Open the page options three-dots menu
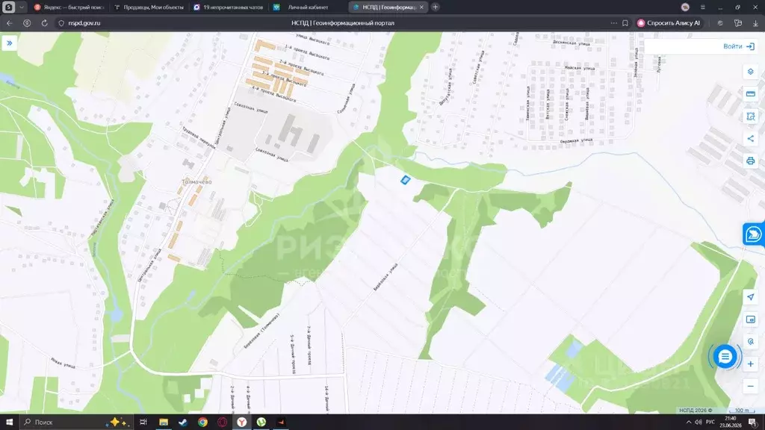 pyautogui.click(x=613, y=23)
